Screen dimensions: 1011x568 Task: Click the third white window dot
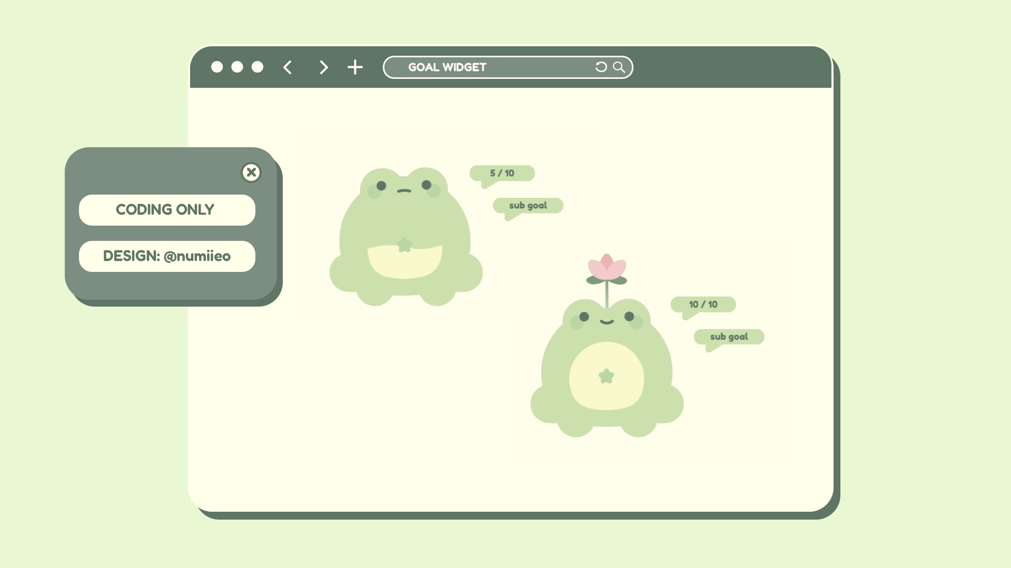(x=257, y=67)
